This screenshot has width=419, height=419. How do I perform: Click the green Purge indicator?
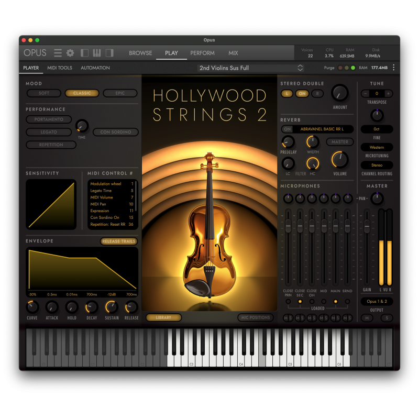(353, 68)
